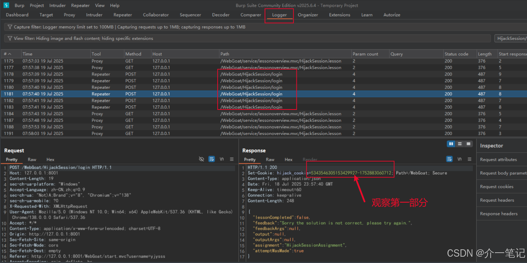Switch to the Extensions tab

(x=340, y=15)
